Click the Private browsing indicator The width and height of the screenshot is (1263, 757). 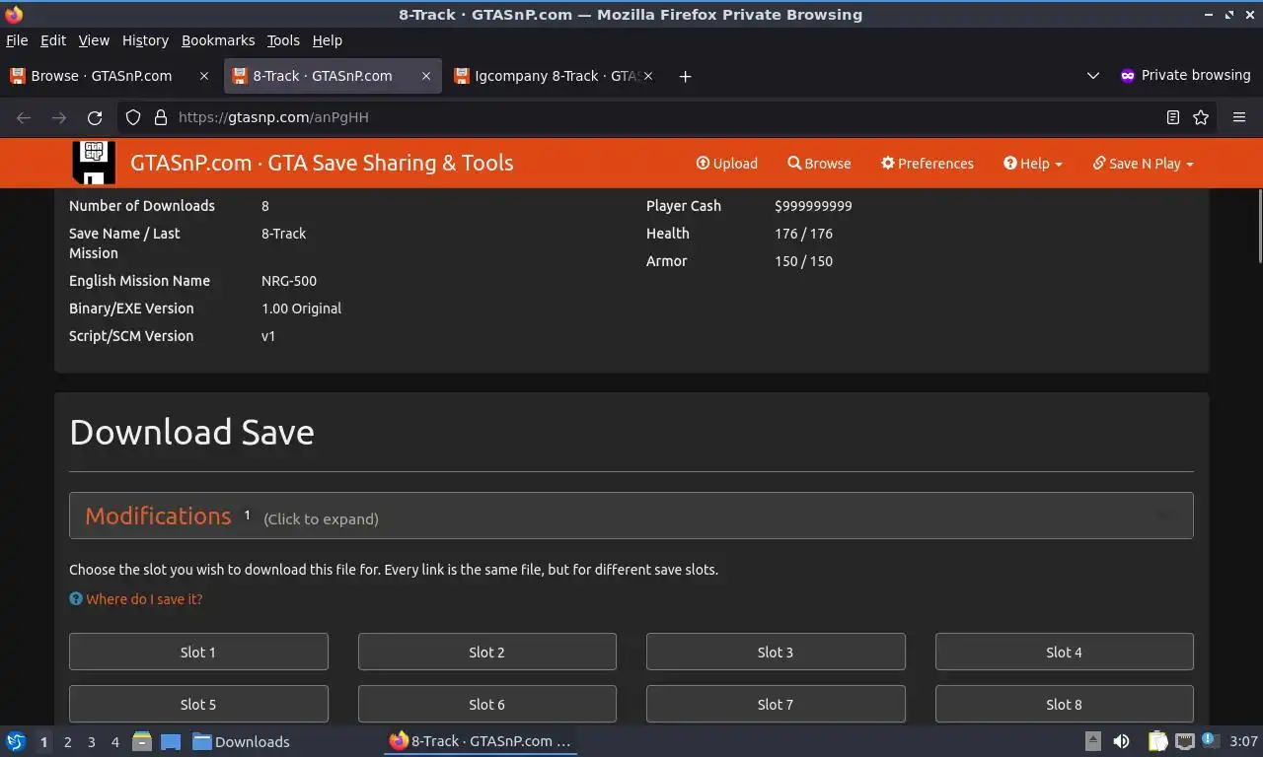(1185, 75)
